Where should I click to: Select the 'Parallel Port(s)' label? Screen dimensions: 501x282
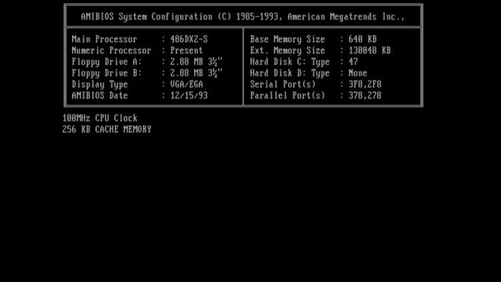pos(287,96)
